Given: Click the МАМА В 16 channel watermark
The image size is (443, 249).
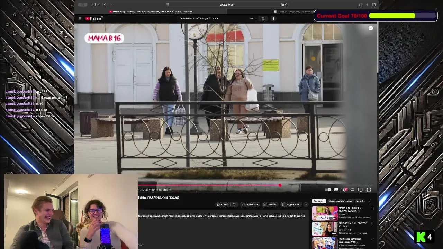Looking at the screenshot, I should tap(104, 38).
